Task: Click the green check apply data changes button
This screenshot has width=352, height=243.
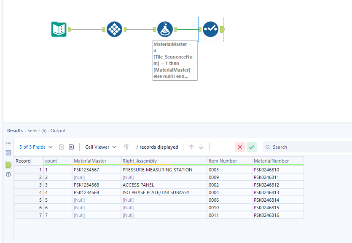Action: (x=252, y=147)
